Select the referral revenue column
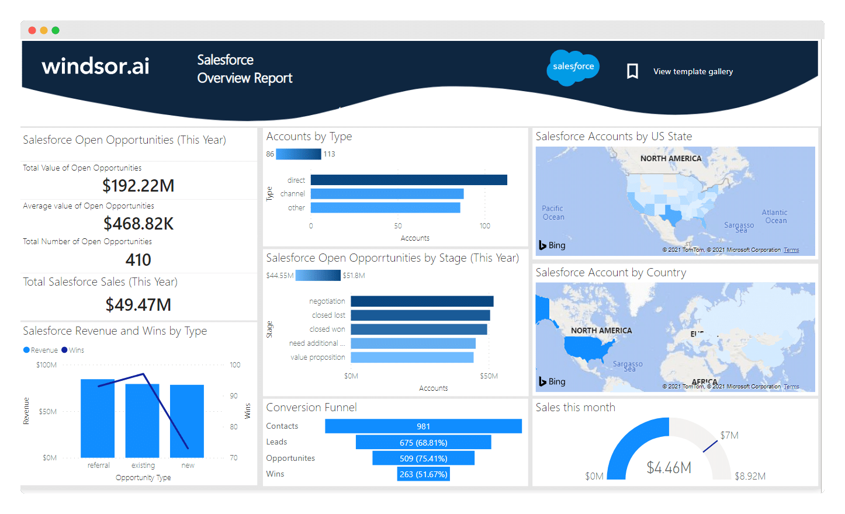The image size is (845, 514). pyautogui.click(x=98, y=418)
